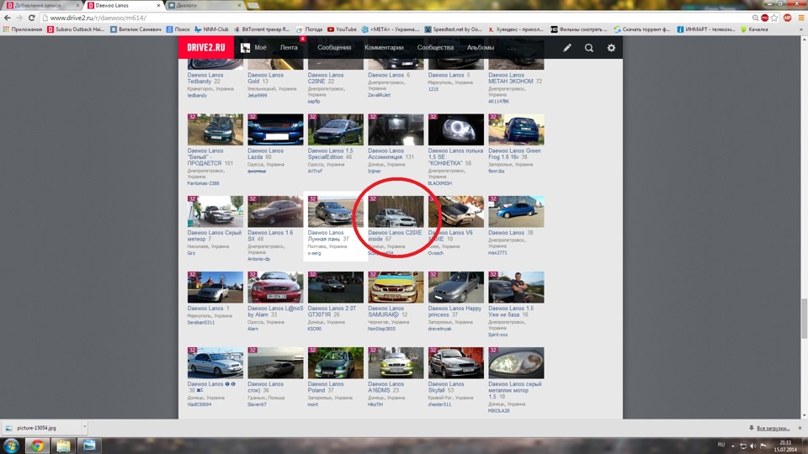808x454 pixels.
Task: Open the Daewoo Lanos Skyfall link
Action: click(446, 387)
